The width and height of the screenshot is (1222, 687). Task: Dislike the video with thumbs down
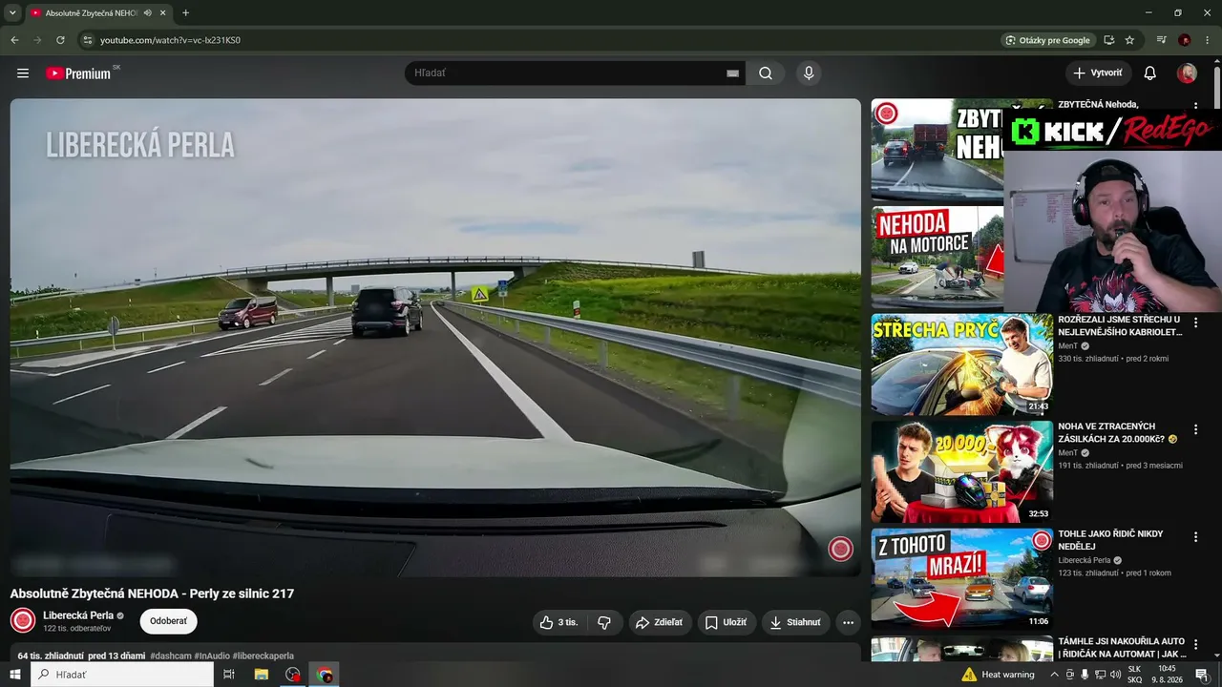point(604,622)
